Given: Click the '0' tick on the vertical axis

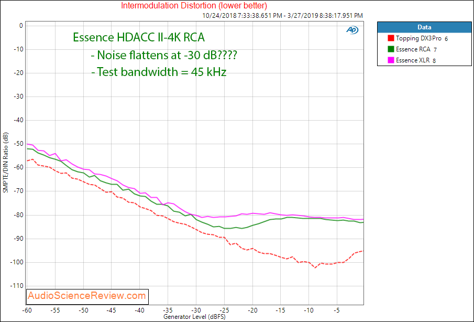Looking at the screenshot, I should [x=21, y=26].
